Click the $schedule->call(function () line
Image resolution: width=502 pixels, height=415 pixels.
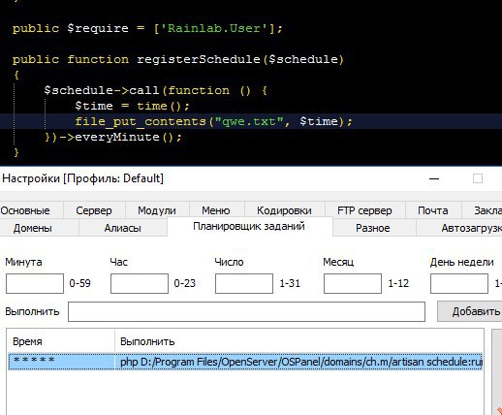156,90
